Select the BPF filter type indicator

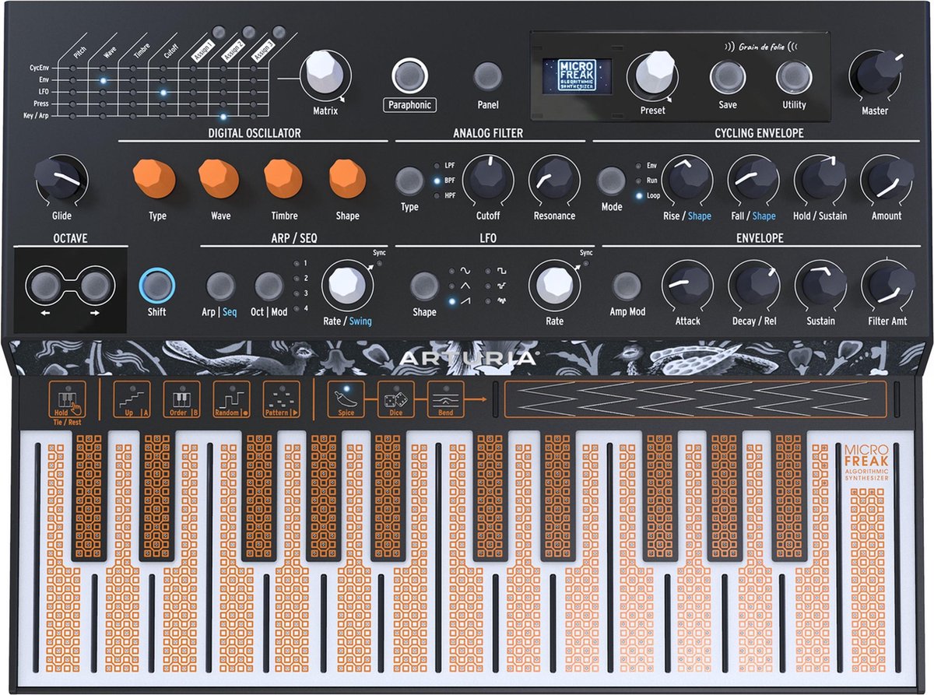[x=437, y=181]
